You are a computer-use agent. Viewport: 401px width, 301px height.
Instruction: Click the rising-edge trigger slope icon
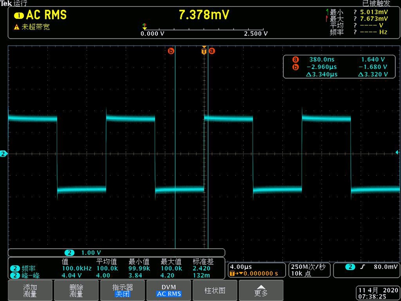click(x=363, y=266)
